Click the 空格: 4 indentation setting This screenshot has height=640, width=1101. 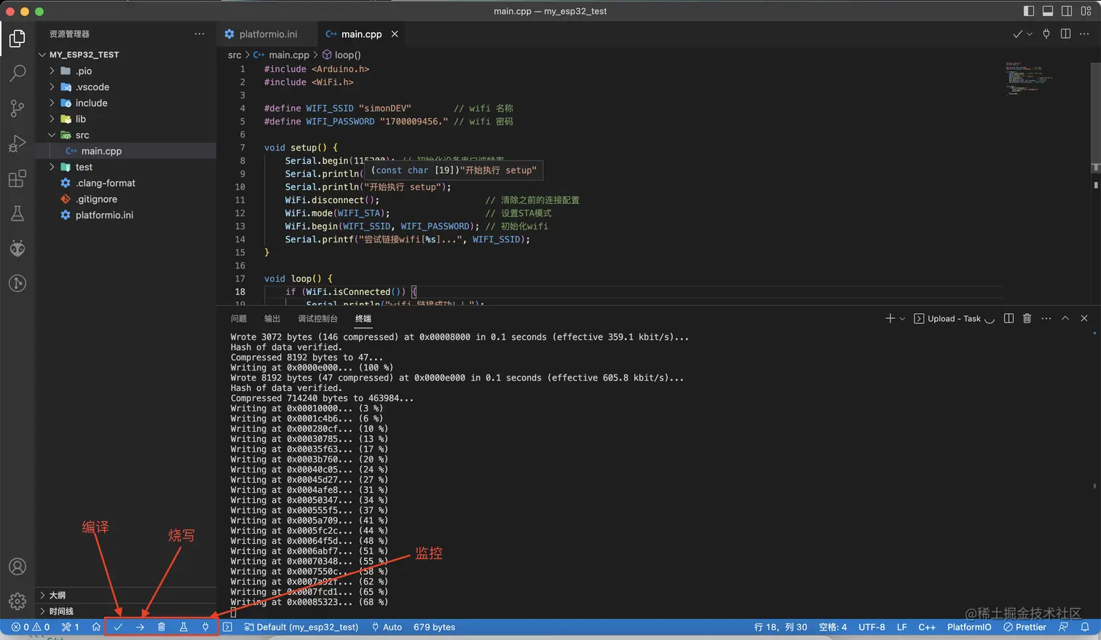click(833, 627)
